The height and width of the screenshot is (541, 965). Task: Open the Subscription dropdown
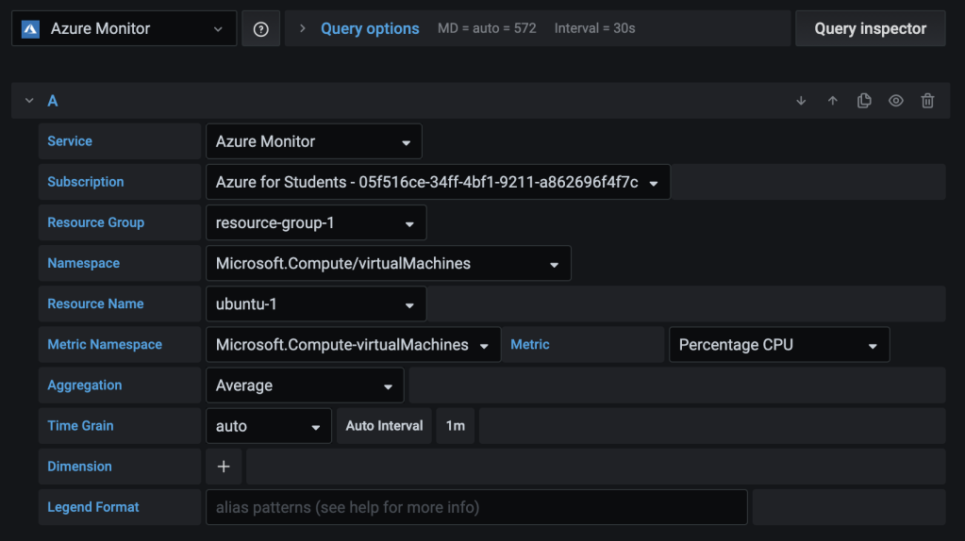click(439, 182)
